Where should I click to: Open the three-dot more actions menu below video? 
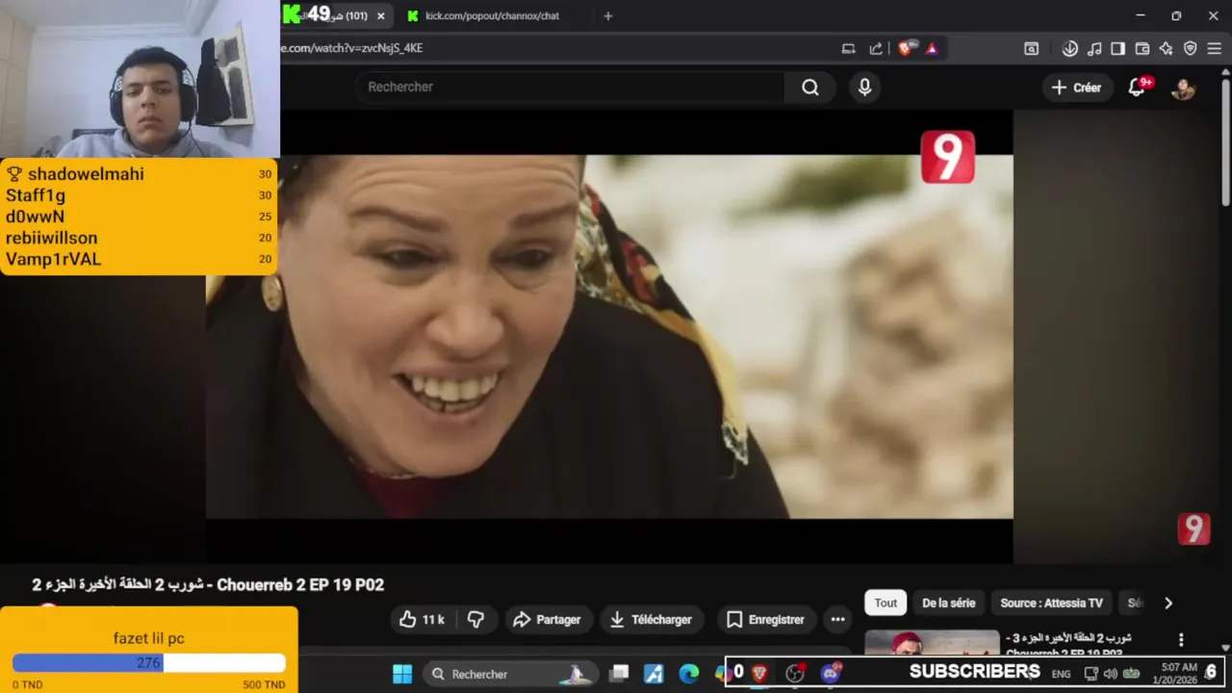(837, 620)
